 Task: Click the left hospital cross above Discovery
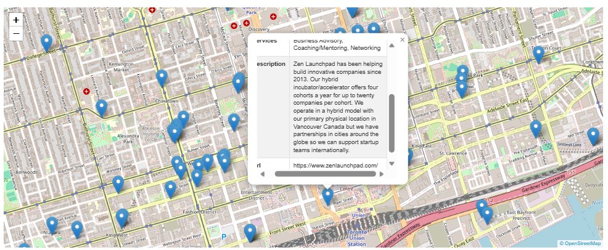234,26
